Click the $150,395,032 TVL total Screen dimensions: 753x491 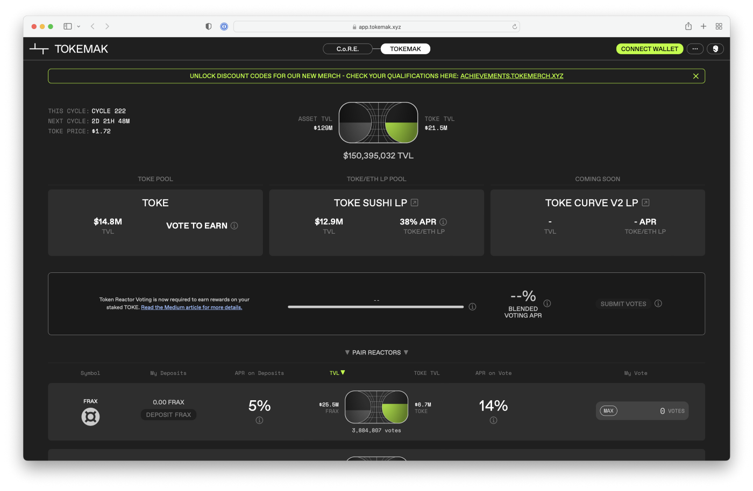[x=378, y=156]
